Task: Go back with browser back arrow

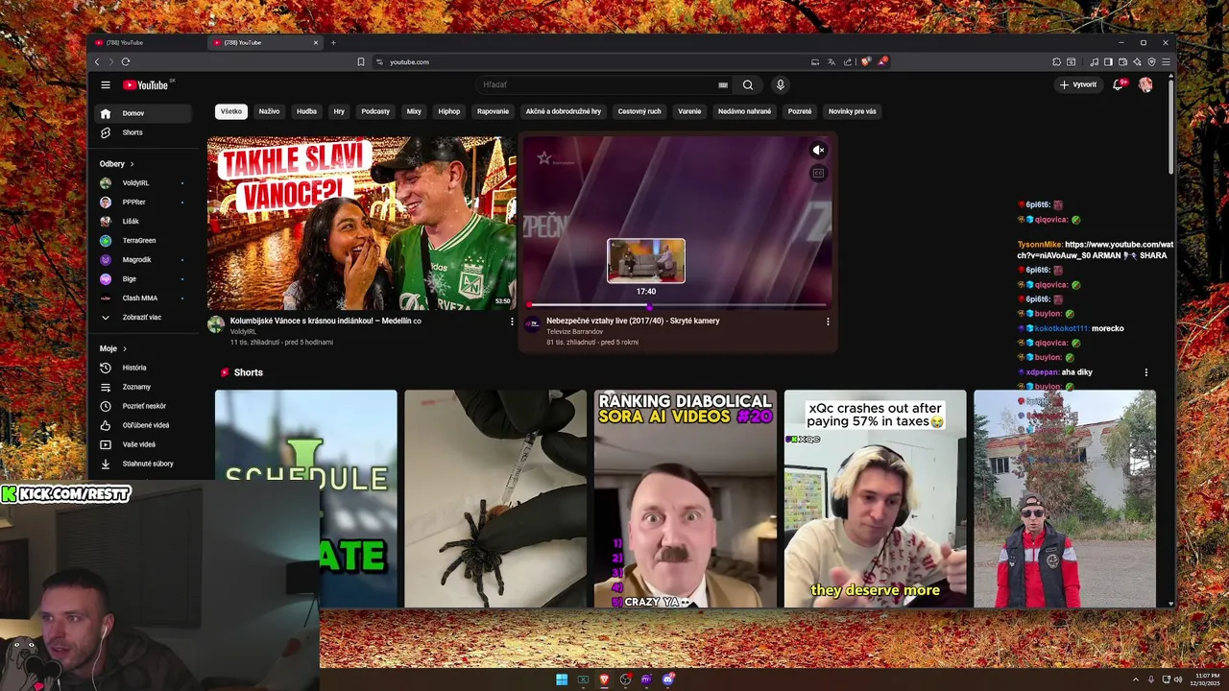Action: coord(97,61)
